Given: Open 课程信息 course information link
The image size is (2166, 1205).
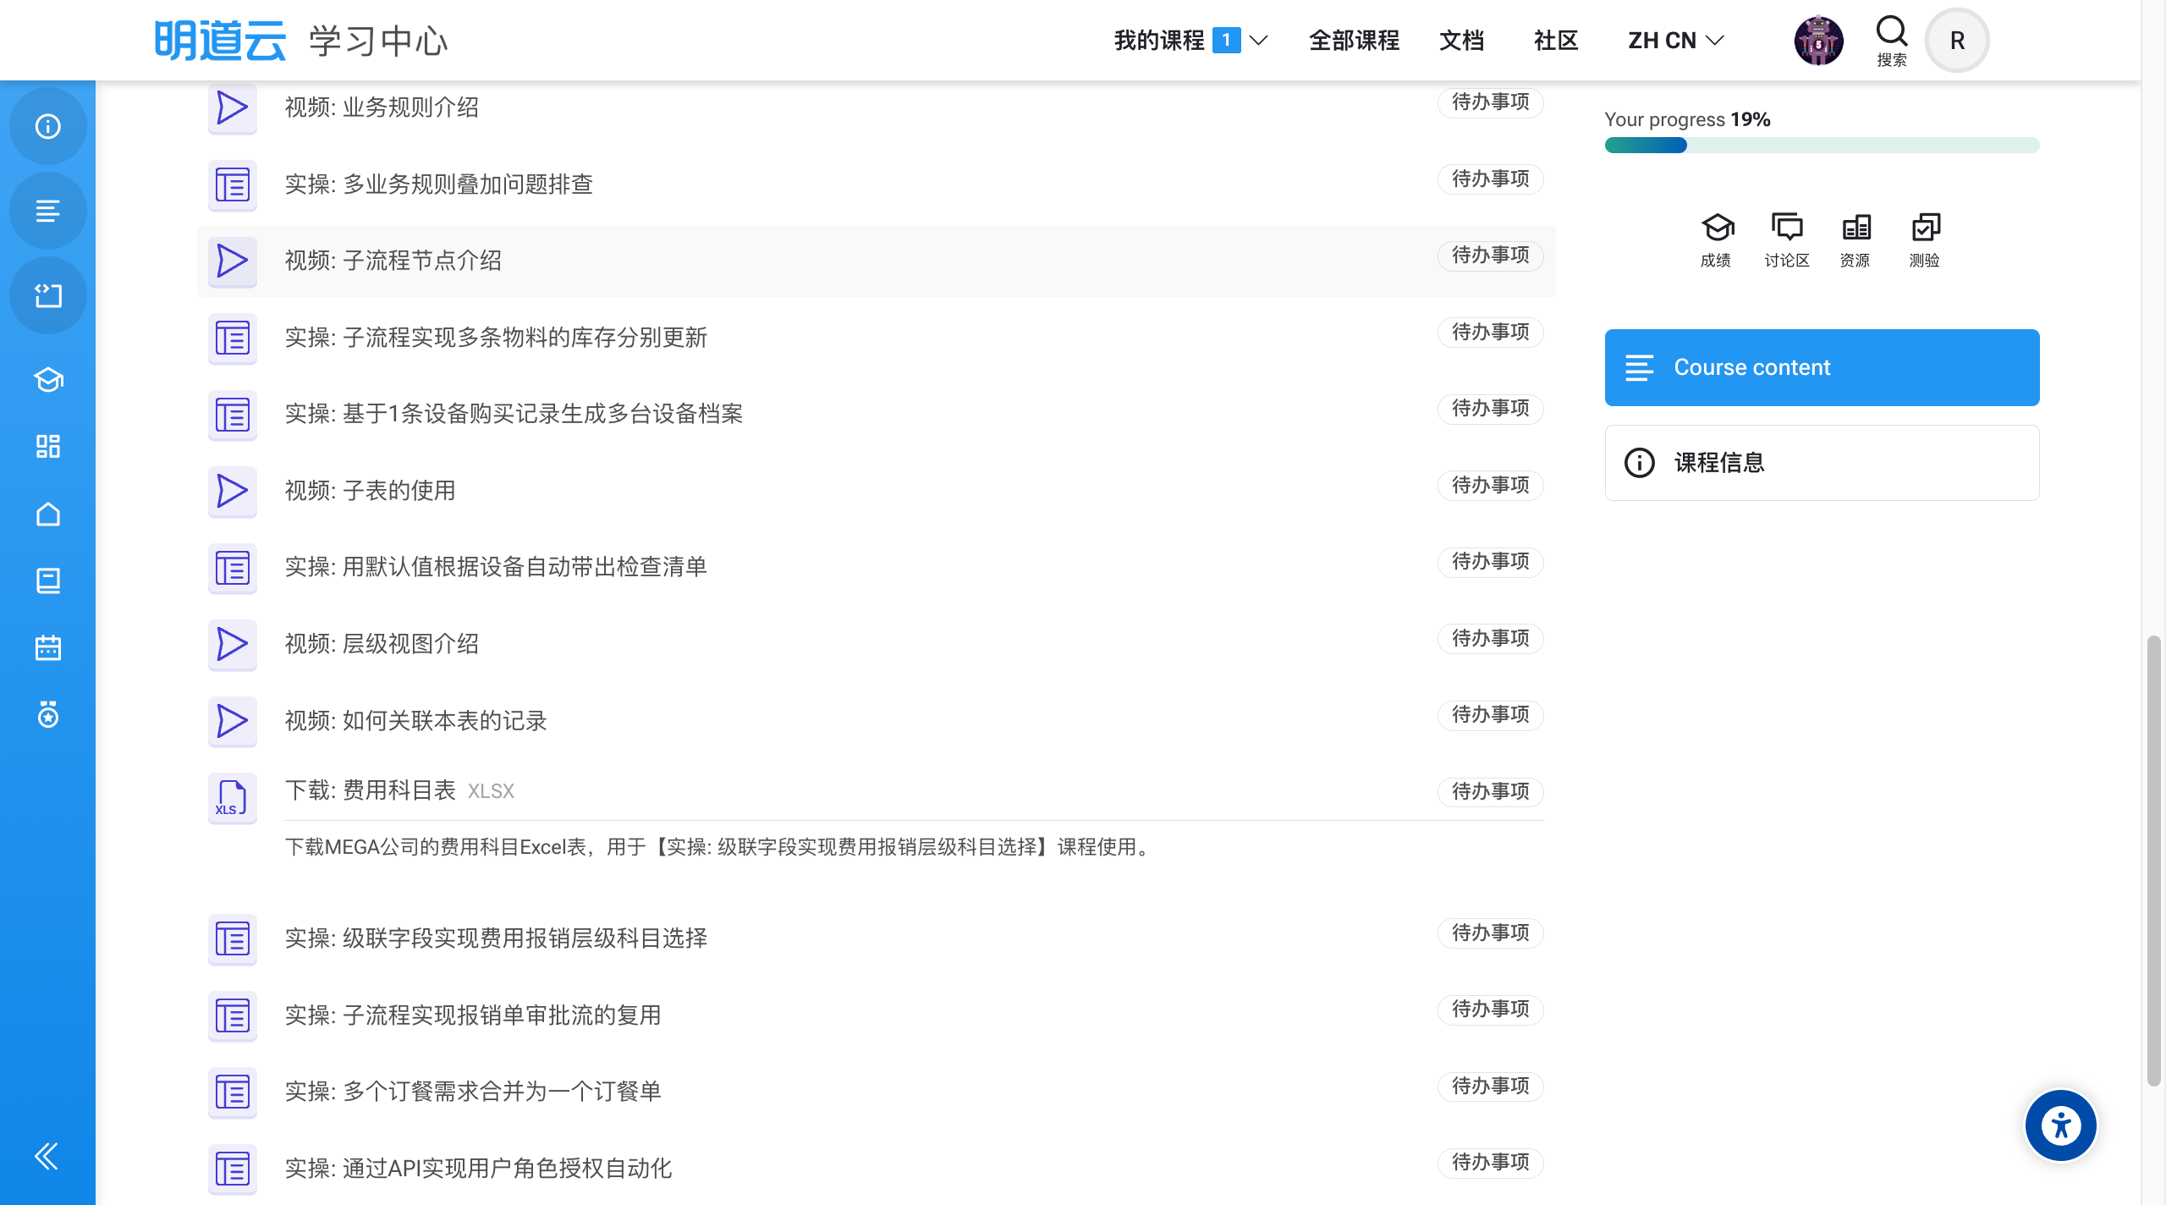Looking at the screenshot, I should [x=1718, y=462].
